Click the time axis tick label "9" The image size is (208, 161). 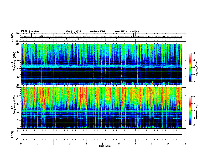point(168,144)
